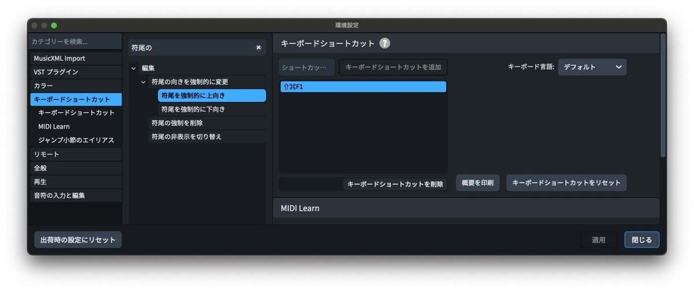694x291 pixels.
Task: Click キーボードショートカットを追加 button
Action: (x=393, y=67)
